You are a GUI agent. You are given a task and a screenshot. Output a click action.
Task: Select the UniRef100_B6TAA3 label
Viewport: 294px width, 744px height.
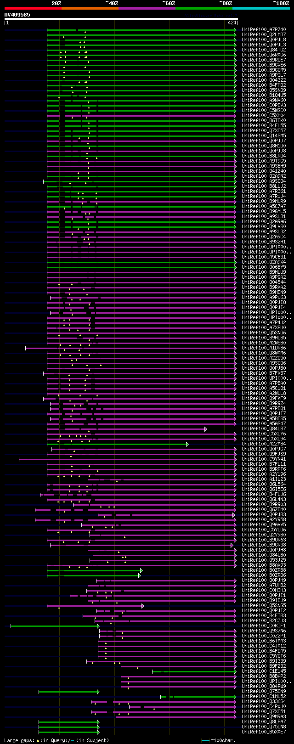click(x=264, y=641)
